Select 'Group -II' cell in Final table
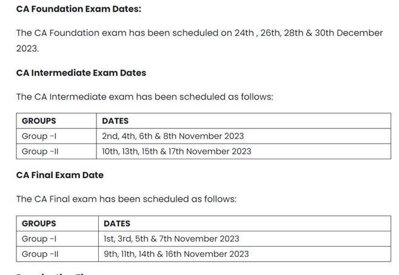The image size is (399, 275). click(x=40, y=254)
